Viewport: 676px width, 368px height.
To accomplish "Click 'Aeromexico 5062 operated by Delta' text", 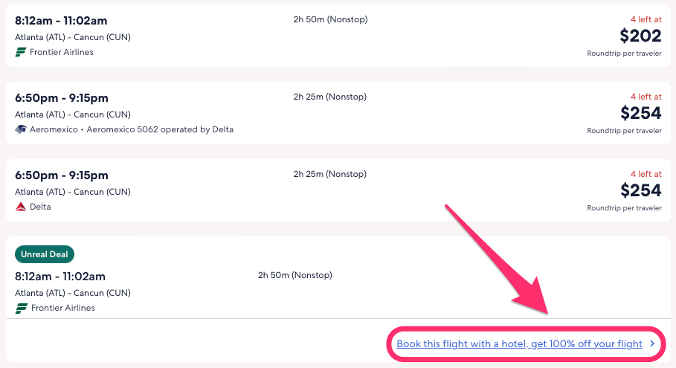I will click(x=160, y=129).
